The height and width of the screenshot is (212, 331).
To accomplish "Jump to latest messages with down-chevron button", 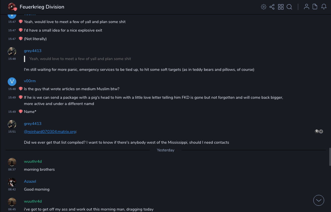I will [x=319, y=200].
